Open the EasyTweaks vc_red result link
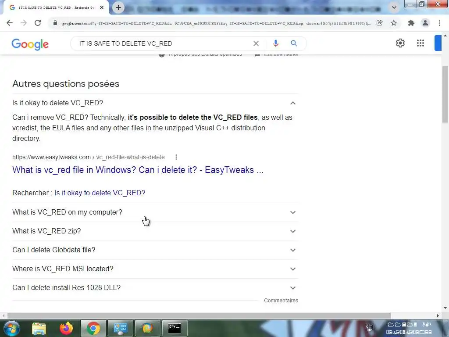 coord(138,170)
